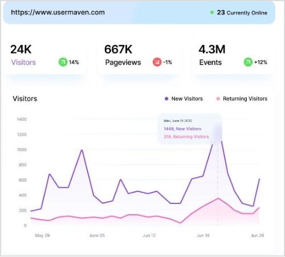The image size is (285, 257).
Task: Click the 200 y-axis label
Action: (23, 210)
